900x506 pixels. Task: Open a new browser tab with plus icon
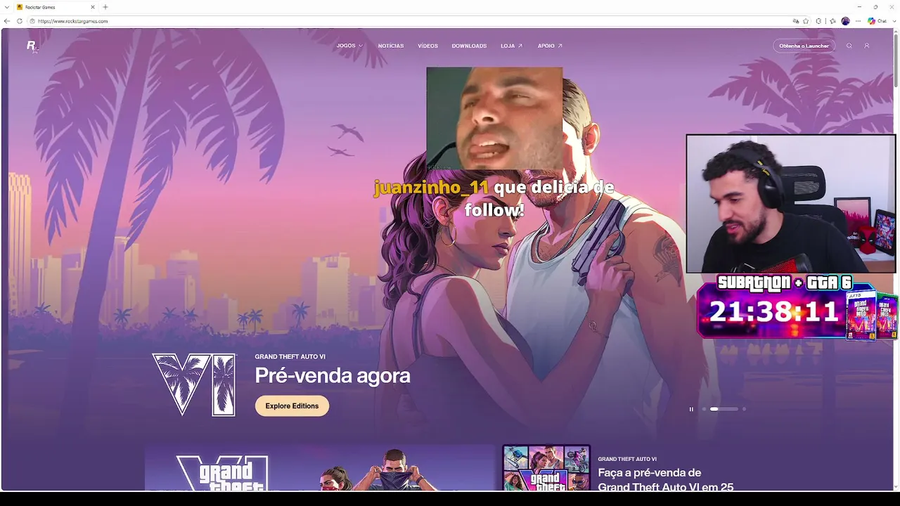(105, 7)
